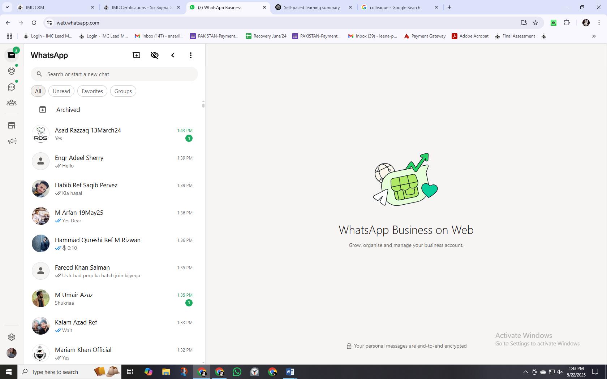Image resolution: width=607 pixels, height=379 pixels.
Task: Reload the WhatsApp page
Action: 34,23
